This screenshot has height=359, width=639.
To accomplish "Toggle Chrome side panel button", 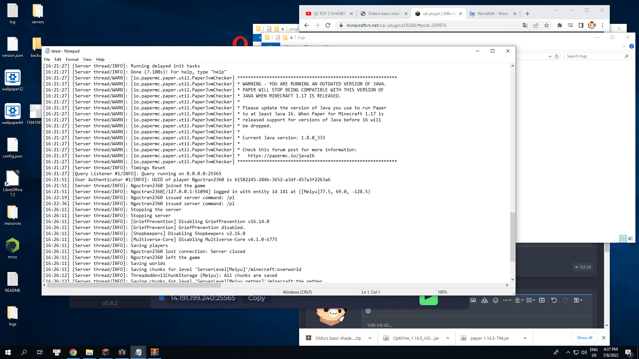I will coord(581,25).
